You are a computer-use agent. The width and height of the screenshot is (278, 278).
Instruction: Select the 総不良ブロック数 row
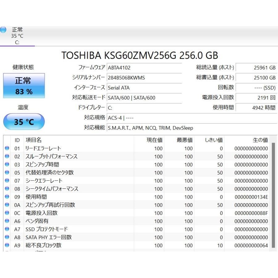click(x=137, y=245)
